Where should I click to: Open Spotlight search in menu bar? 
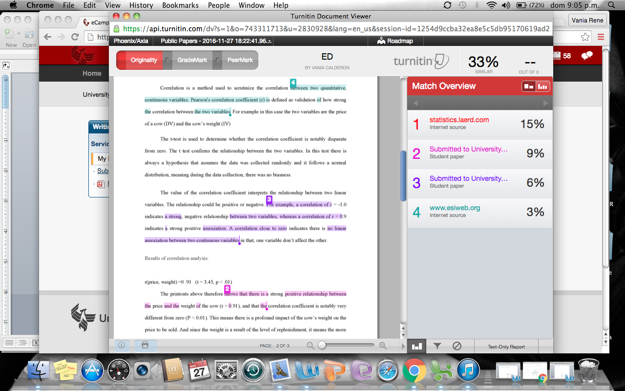(611, 5)
